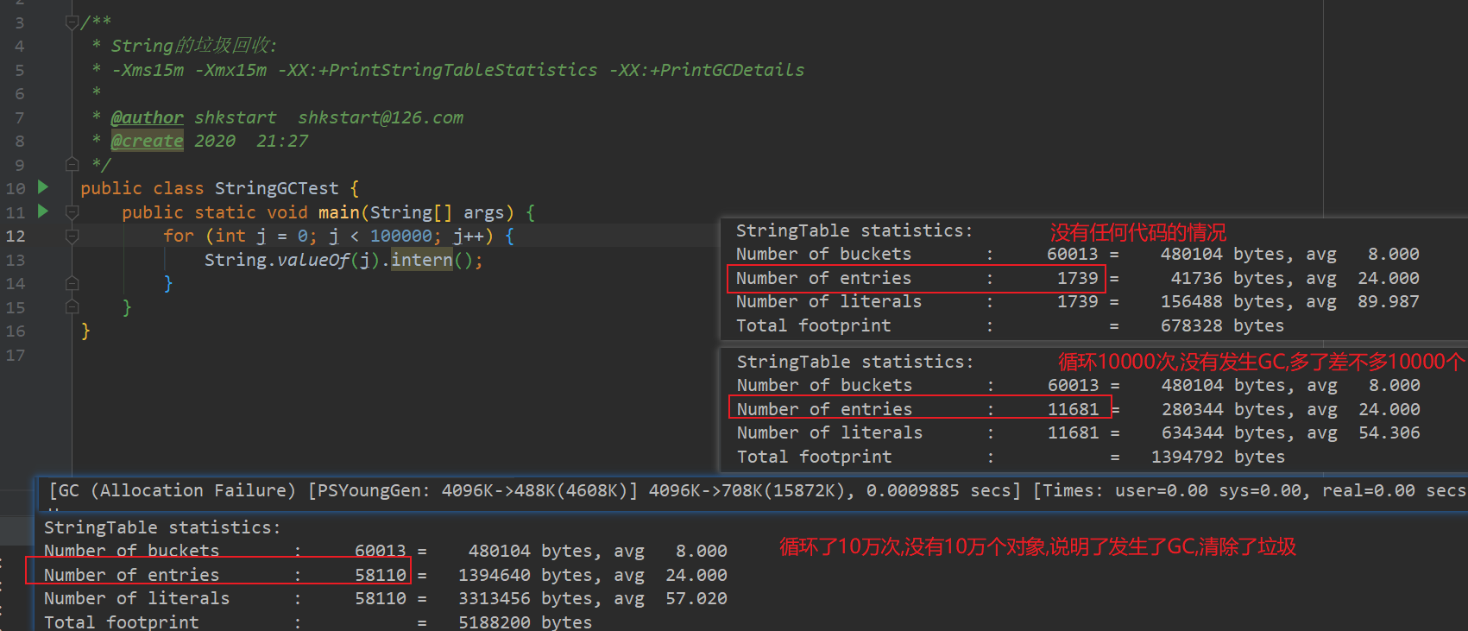Click the String[] args parameter
The width and height of the screenshot is (1468, 631).
click(438, 212)
